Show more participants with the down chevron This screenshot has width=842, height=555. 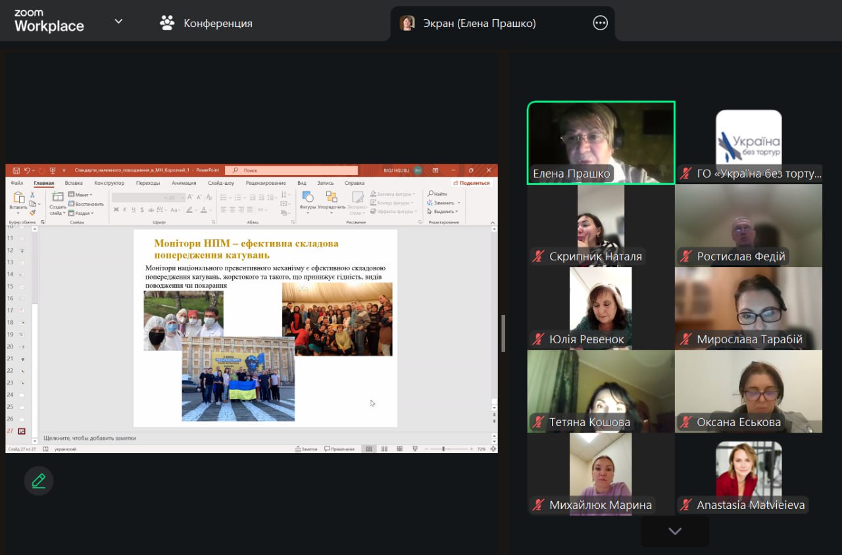[675, 531]
